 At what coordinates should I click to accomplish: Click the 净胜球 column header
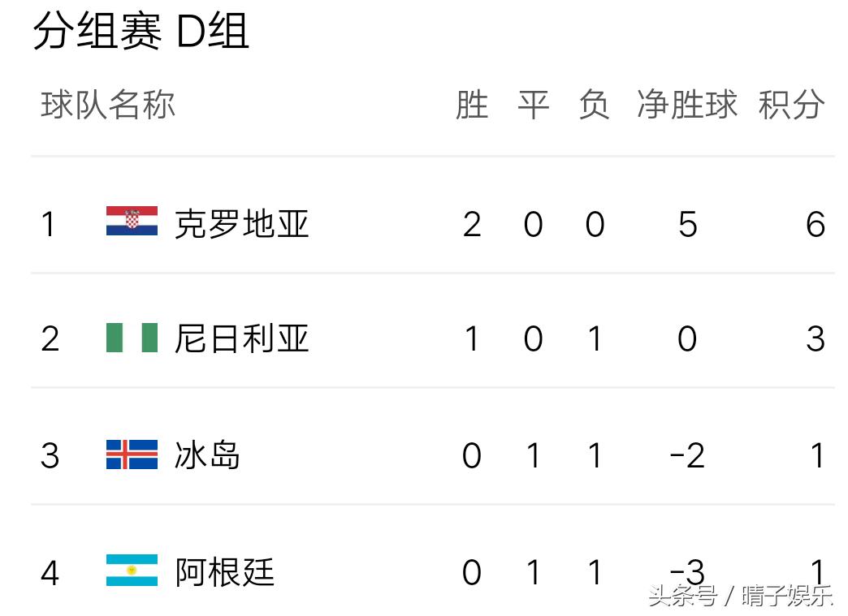(687, 106)
